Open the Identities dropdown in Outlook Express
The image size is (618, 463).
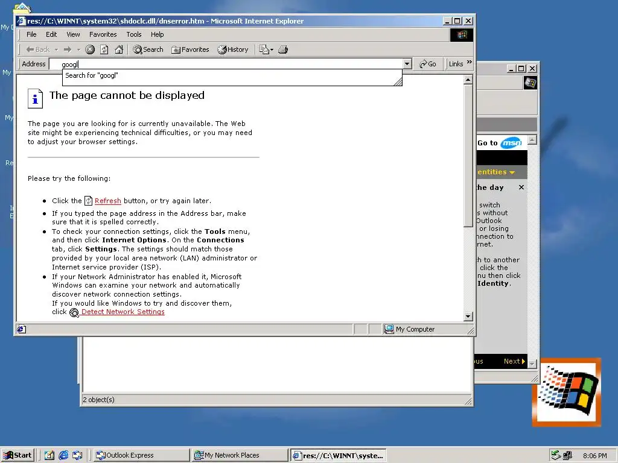pos(496,172)
